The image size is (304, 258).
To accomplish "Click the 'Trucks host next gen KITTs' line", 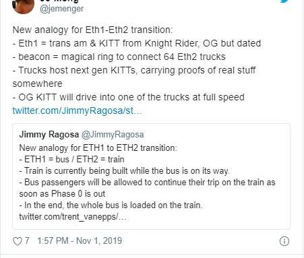I will 134,70.
